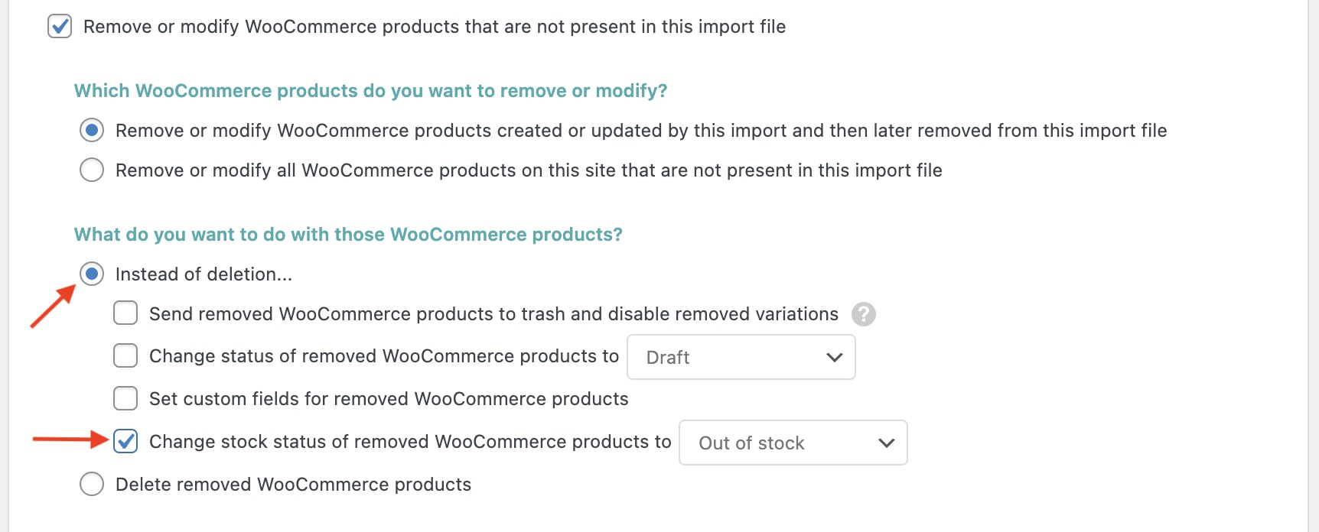This screenshot has height=532, width=1319.
Task: Select all WooCommerce products on this site option
Action: (x=92, y=170)
